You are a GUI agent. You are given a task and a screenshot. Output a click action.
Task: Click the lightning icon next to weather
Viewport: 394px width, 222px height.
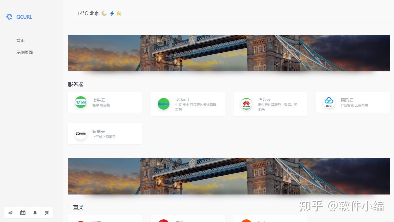click(x=112, y=13)
